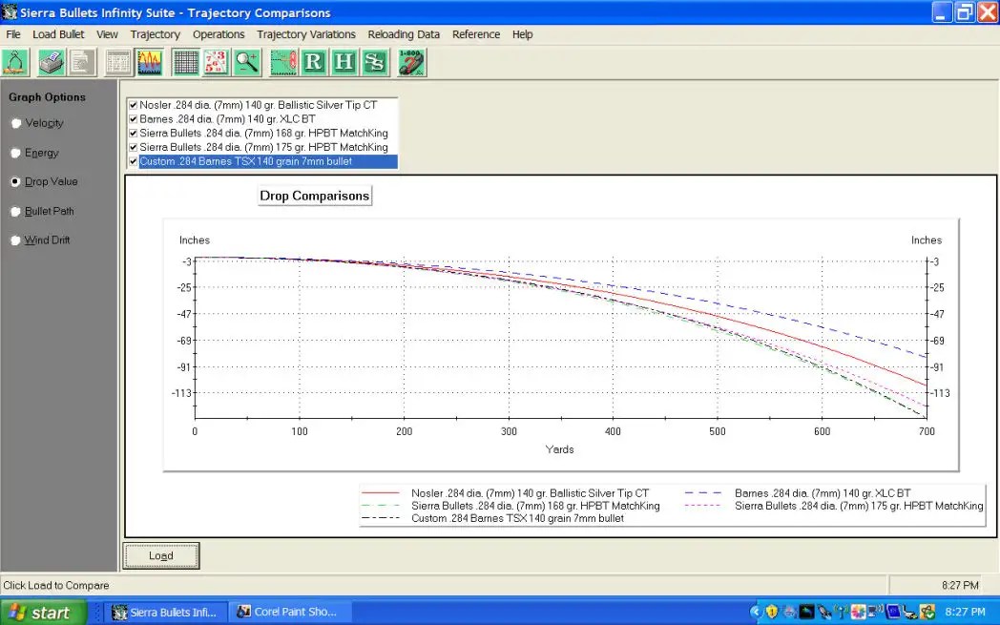Open the Operations menu
Viewport: 1000px width, 625px height.
[x=219, y=34]
